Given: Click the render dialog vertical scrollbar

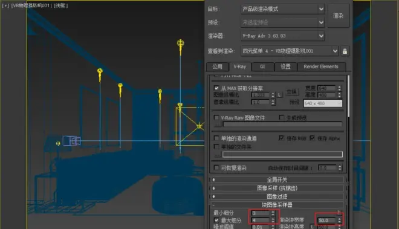Looking at the screenshot, I should (348, 96).
